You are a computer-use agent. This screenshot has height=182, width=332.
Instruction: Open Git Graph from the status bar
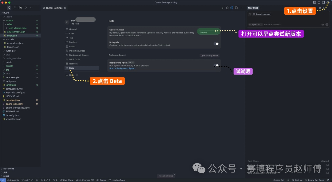(101, 180)
